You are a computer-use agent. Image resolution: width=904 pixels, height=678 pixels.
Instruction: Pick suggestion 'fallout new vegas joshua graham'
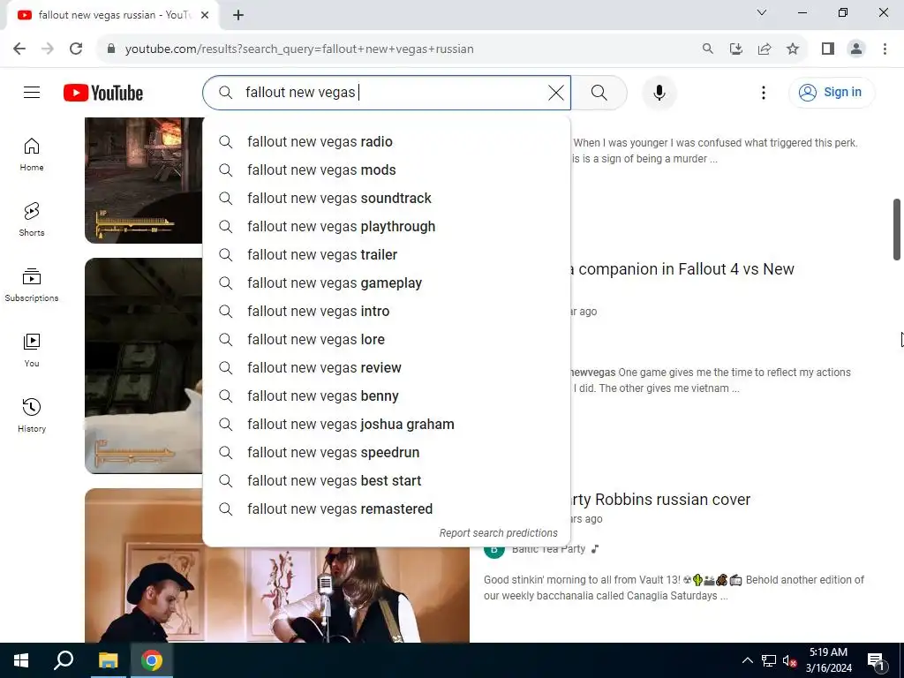[387, 424]
